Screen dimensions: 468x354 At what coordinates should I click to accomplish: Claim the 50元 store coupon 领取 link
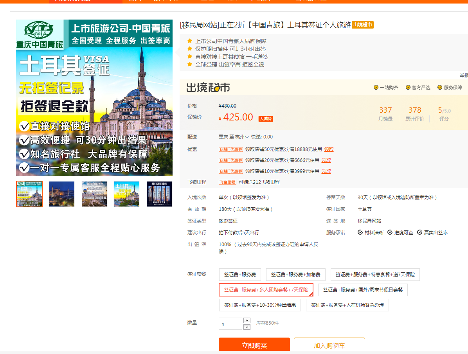tap(329, 149)
